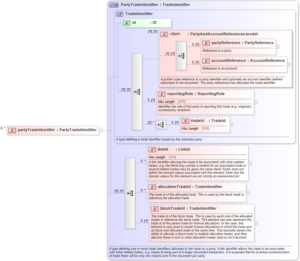Click 'Reference to an account.' description
The image size is (300, 261).
(220, 68)
